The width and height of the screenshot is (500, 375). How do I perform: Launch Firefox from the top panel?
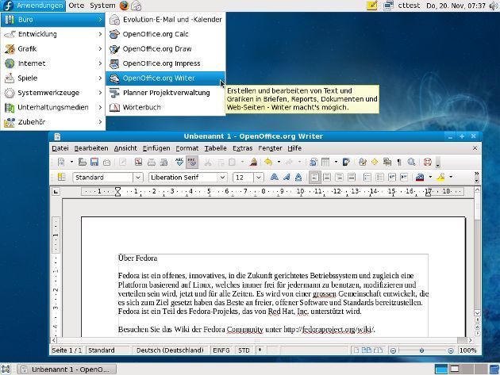pos(125,6)
